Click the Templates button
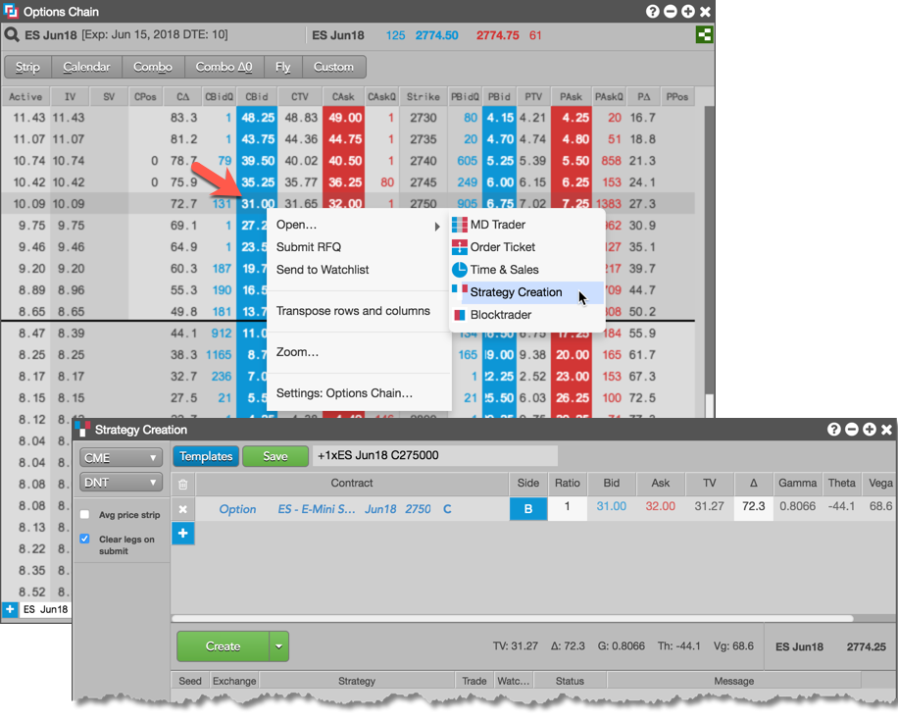Screen dimensions: 898x721 pos(206,456)
